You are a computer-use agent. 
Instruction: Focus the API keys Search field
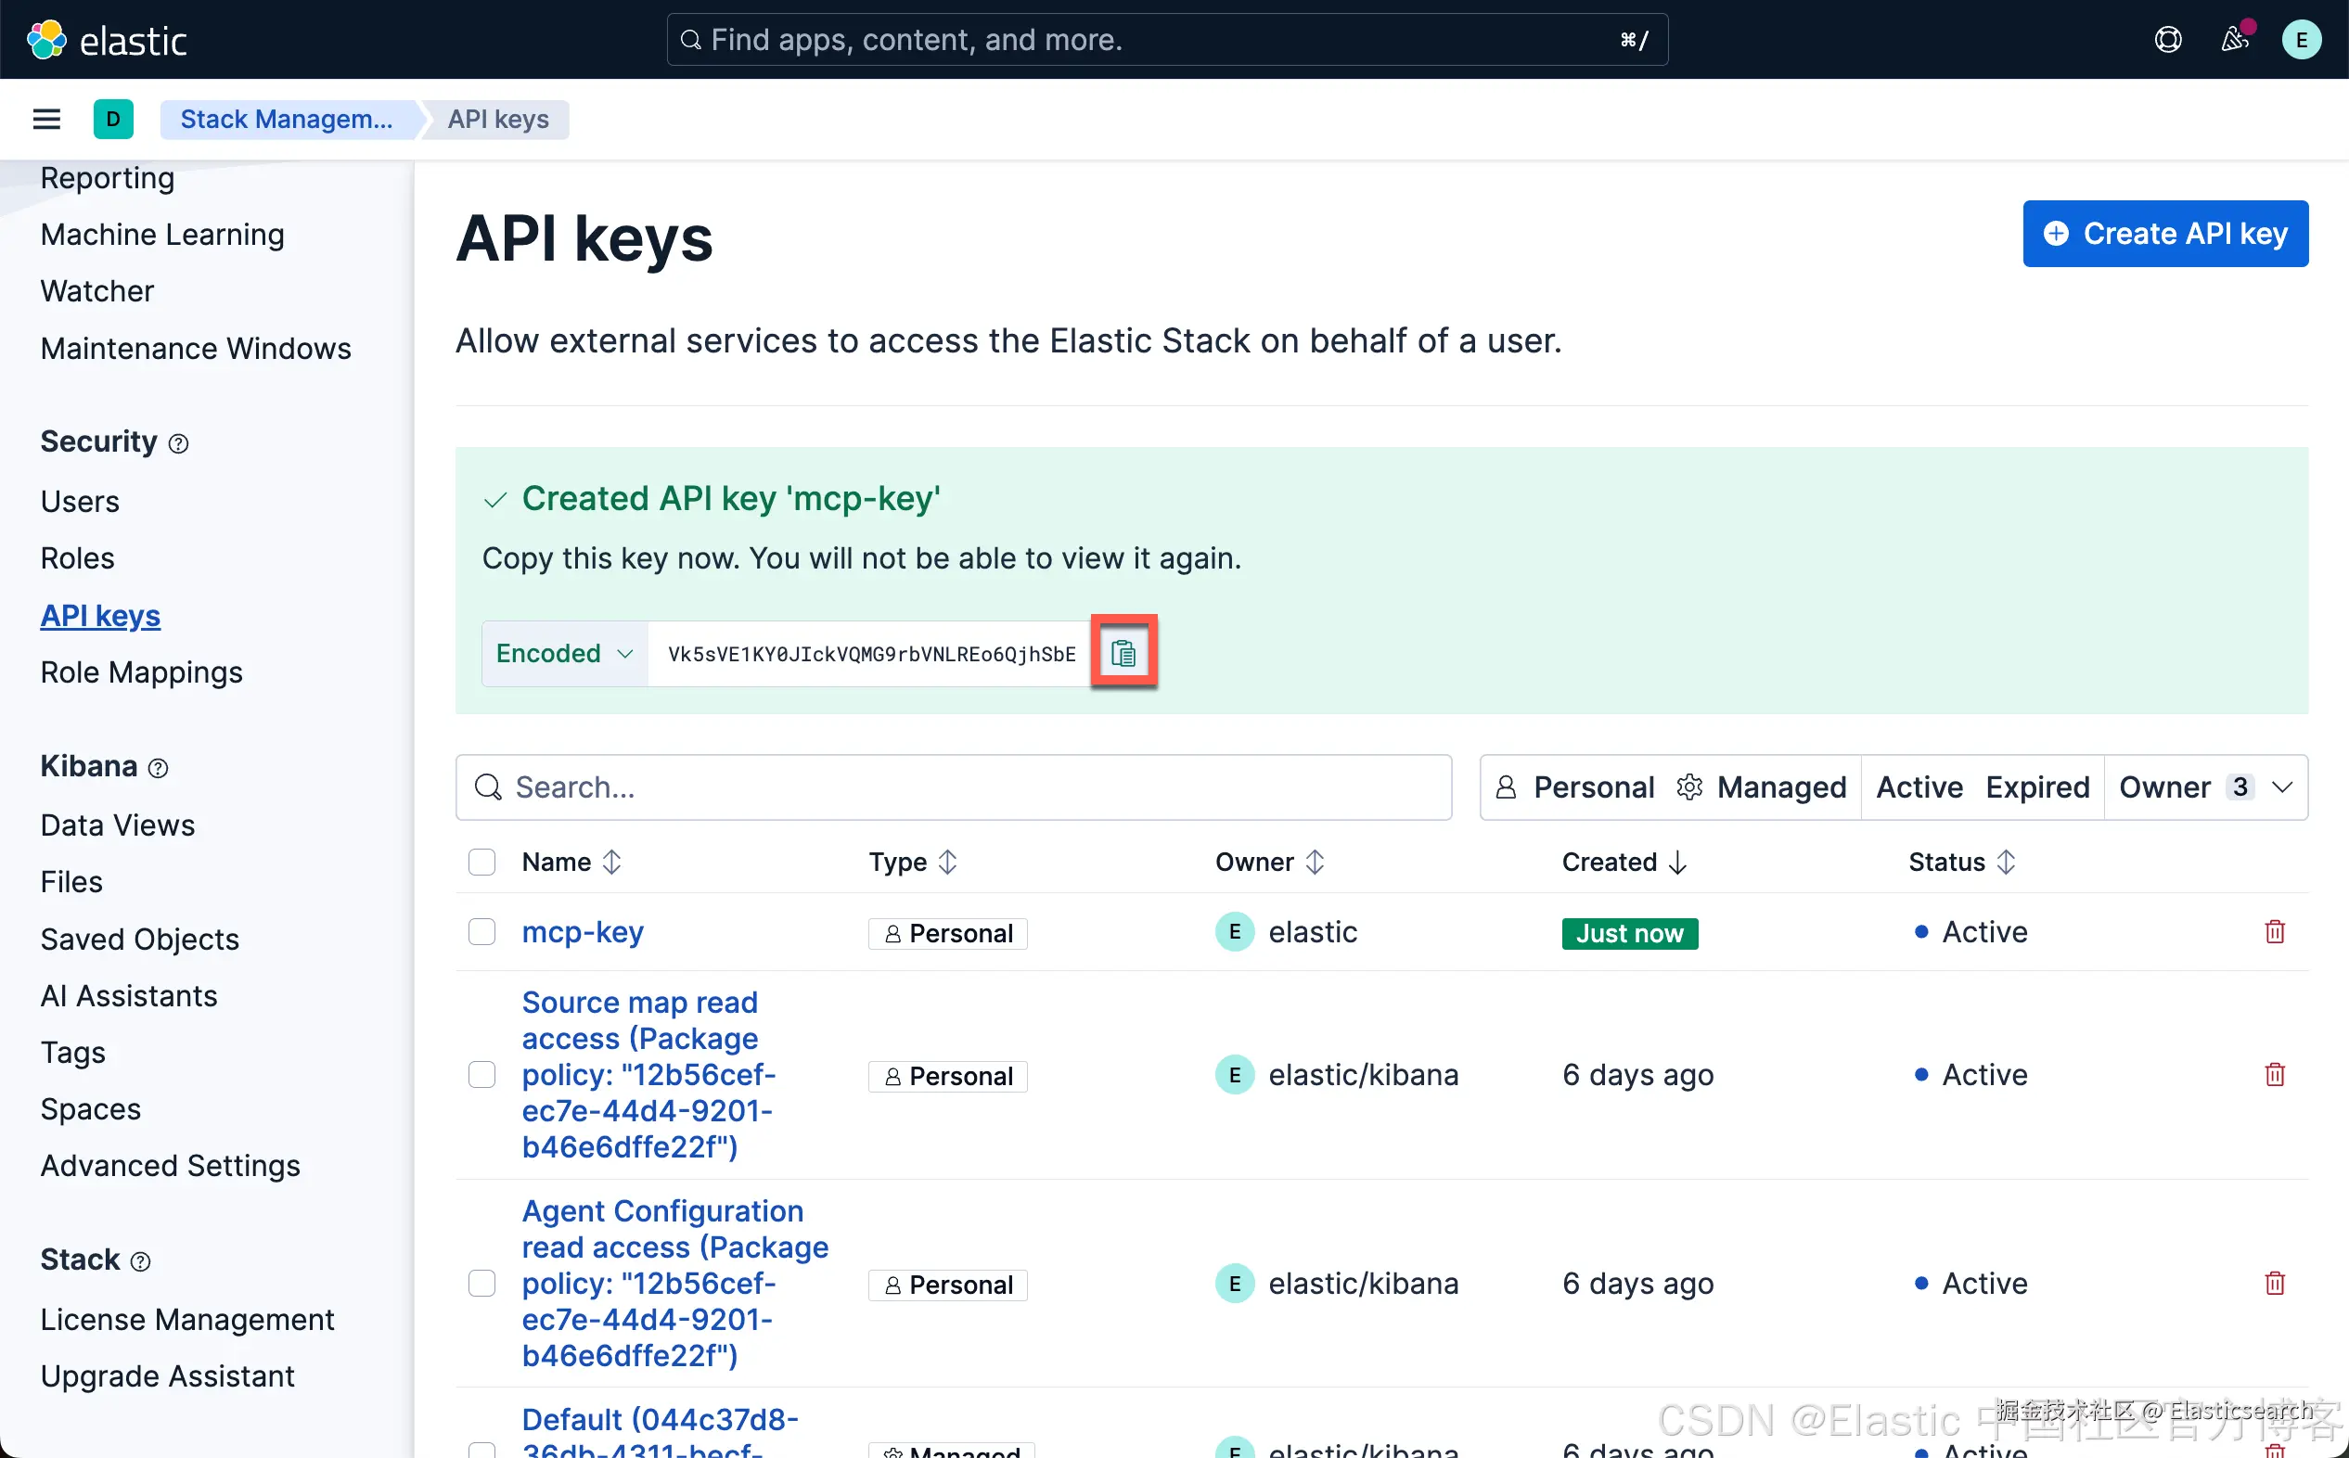click(964, 787)
